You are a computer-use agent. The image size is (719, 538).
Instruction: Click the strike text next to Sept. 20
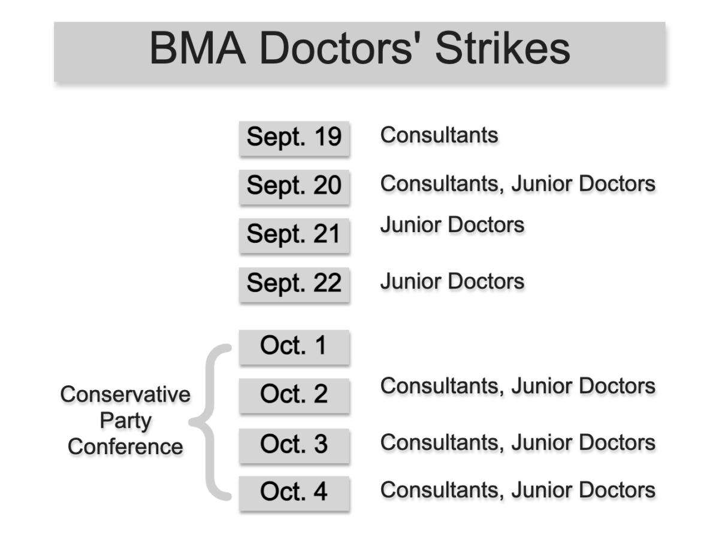(518, 184)
